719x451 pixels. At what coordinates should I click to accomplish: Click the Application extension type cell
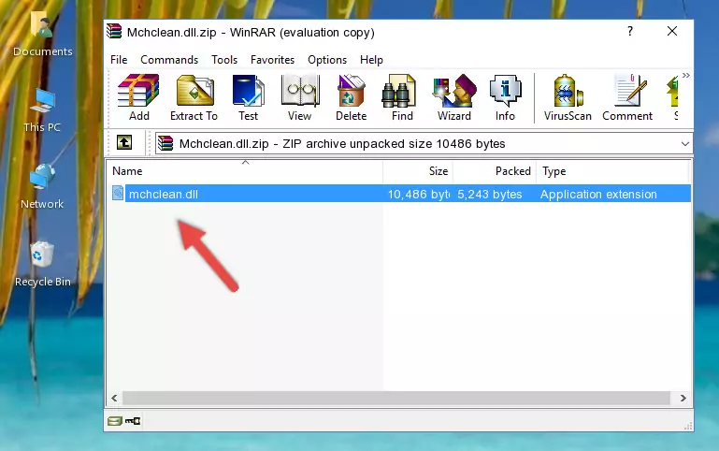coord(598,194)
